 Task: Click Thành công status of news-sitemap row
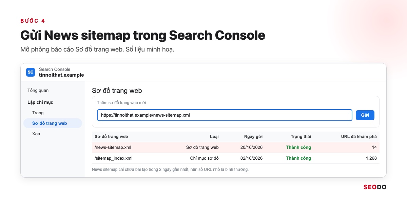click(298, 147)
